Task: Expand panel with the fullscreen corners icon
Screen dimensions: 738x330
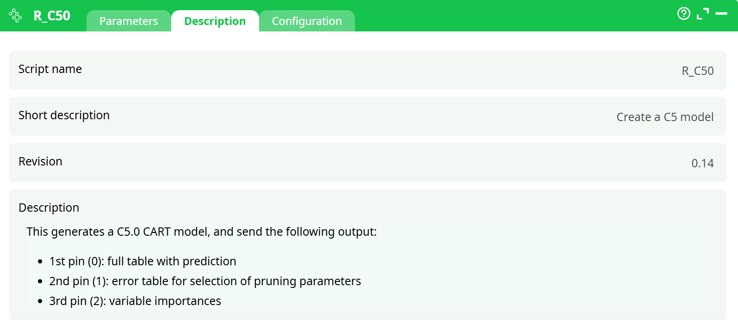Action: (702, 14)
